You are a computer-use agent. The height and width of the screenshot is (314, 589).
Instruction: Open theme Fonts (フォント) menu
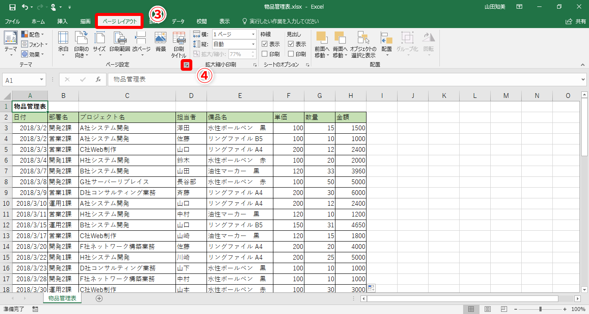(x=34, y=44)
